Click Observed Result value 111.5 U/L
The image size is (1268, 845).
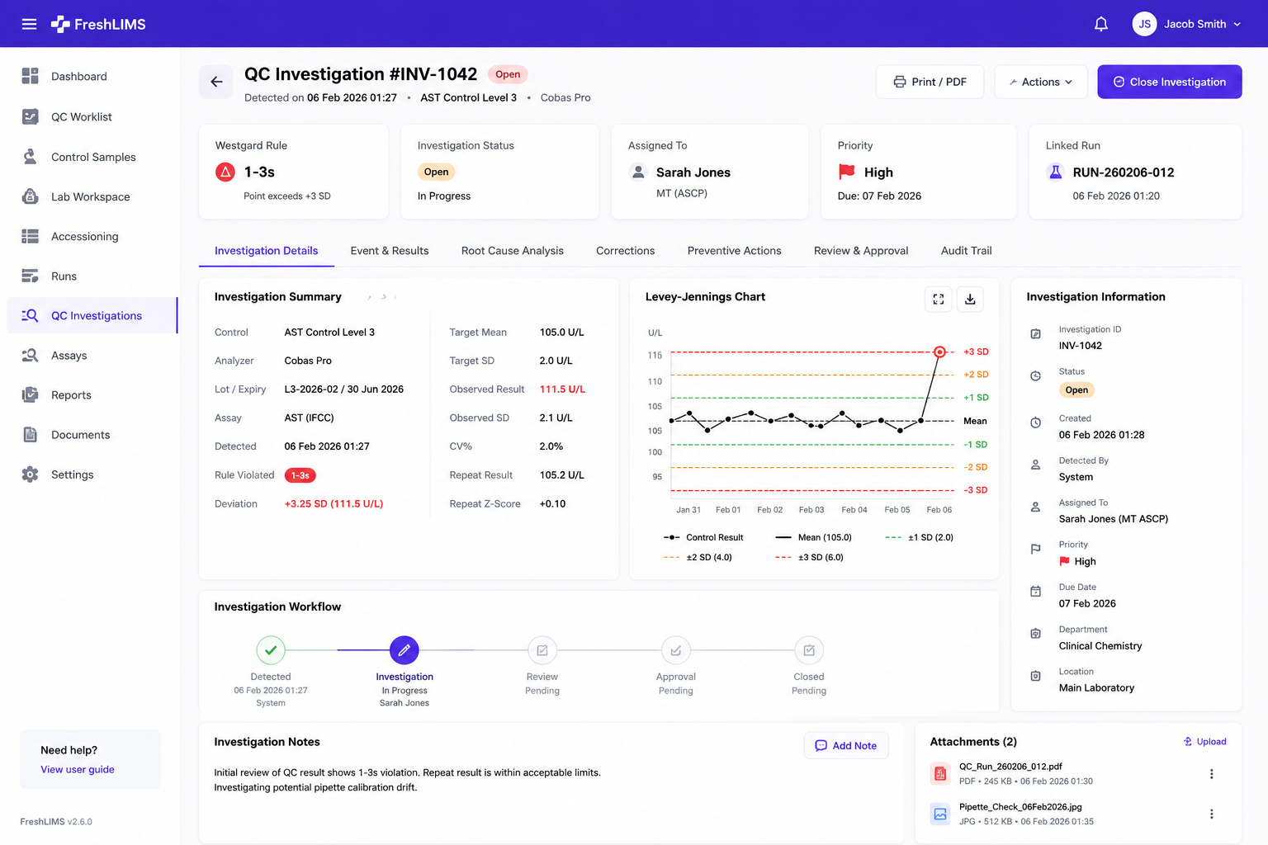[x=562, y=389]
